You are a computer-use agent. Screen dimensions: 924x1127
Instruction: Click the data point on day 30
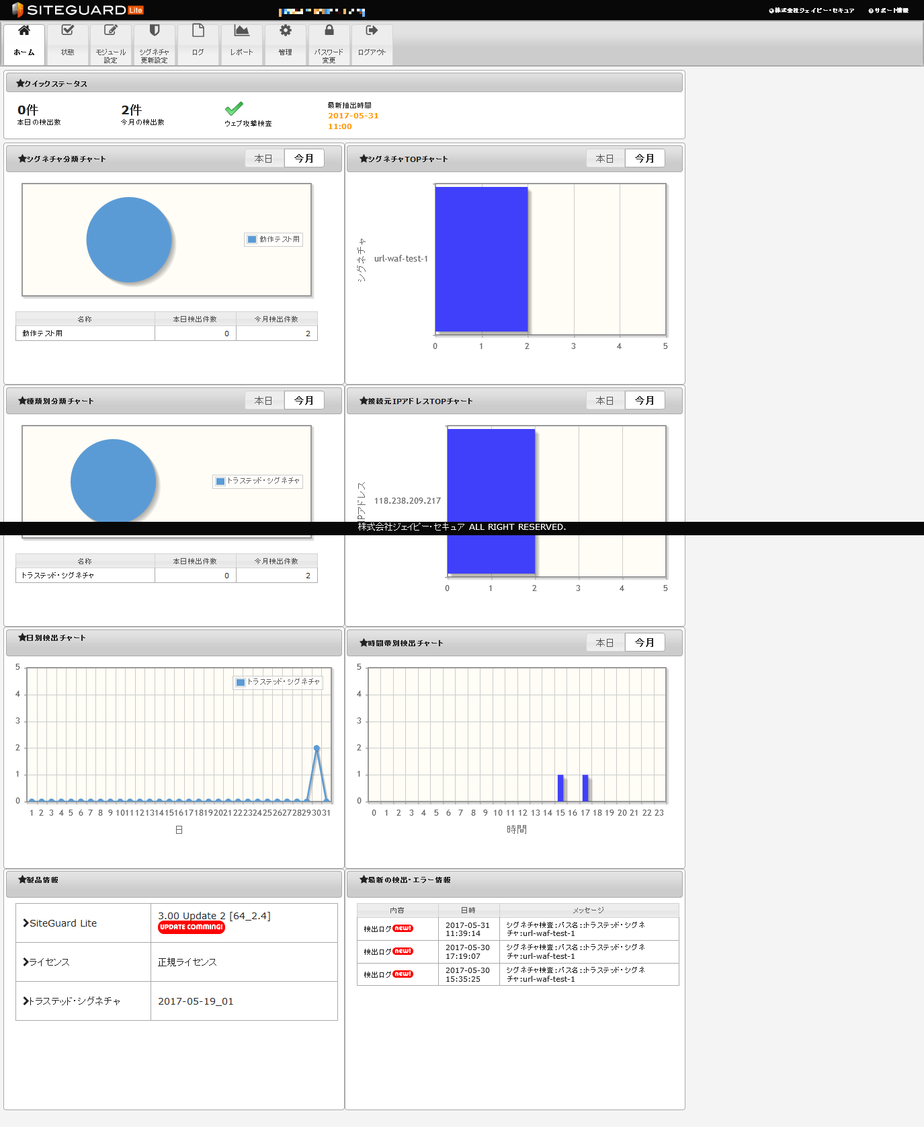(317, 748)
